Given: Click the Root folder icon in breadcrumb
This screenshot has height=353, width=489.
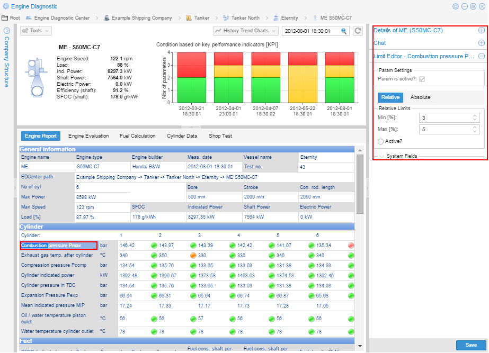Looking at the screenshot, I should 5,18.
